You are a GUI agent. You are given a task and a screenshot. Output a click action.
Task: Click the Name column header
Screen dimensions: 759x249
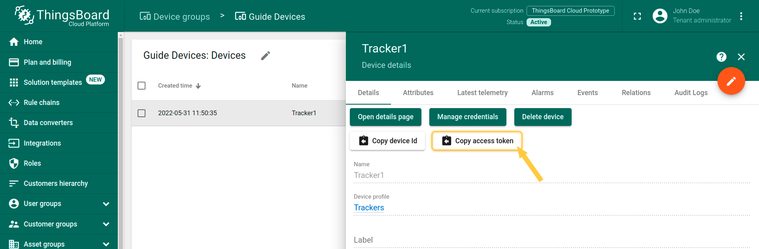[x=300, y=86]
